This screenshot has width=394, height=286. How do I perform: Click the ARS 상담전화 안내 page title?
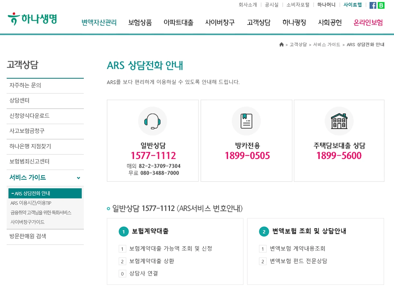145,65
